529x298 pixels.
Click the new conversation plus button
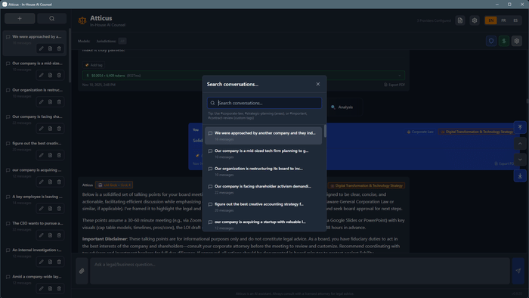[x=20, y=19]
